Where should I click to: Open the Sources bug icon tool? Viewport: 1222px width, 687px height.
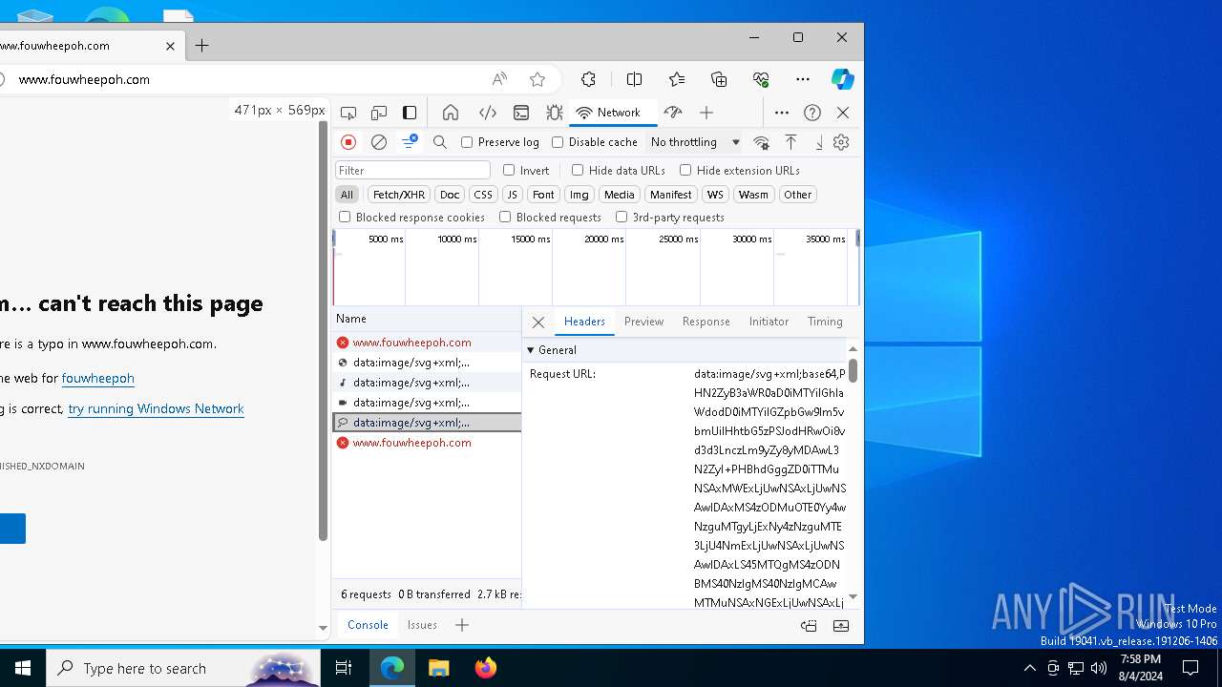click(554, 113)
